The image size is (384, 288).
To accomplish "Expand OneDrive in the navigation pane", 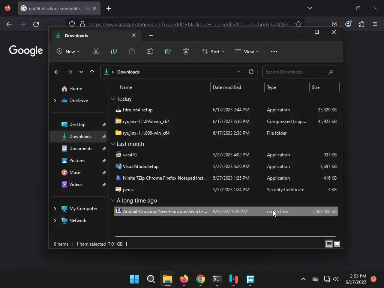I will pos(55,100).
